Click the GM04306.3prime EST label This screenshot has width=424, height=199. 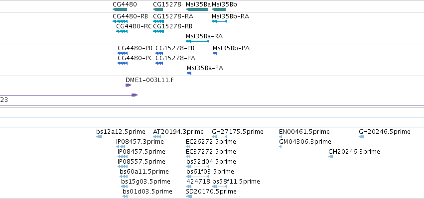(305, 141)
